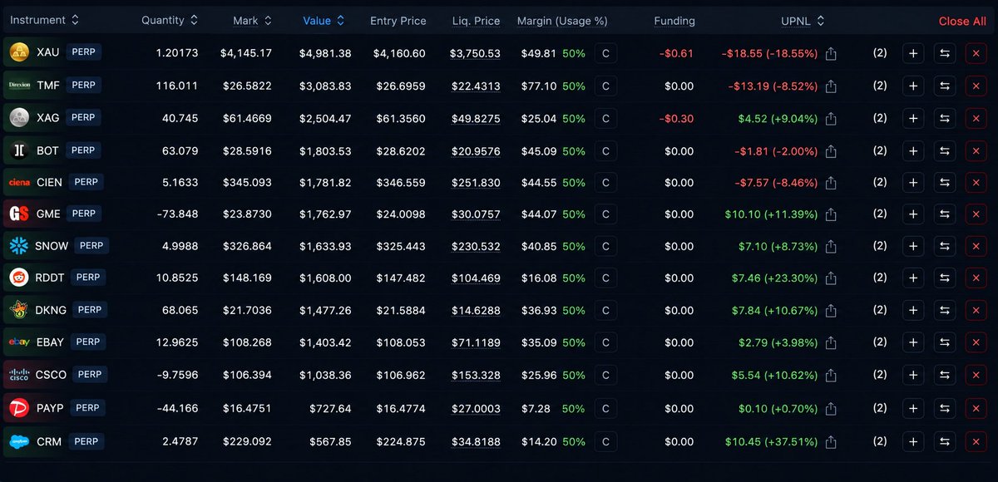Increase the DKNG position using its plus icon
Viewport: 998px width, 482px height.
[x=913, y=310]
